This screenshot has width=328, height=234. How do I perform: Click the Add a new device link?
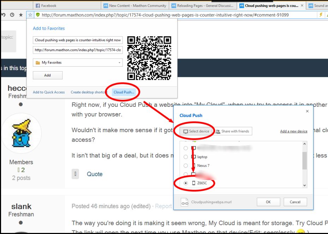coord(294,131)
